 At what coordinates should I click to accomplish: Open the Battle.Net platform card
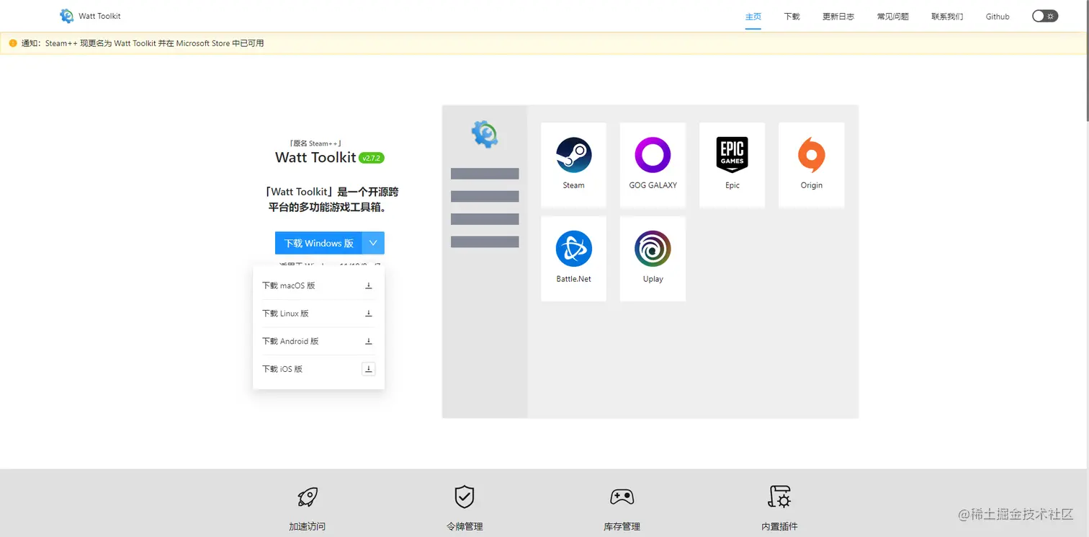573,259
